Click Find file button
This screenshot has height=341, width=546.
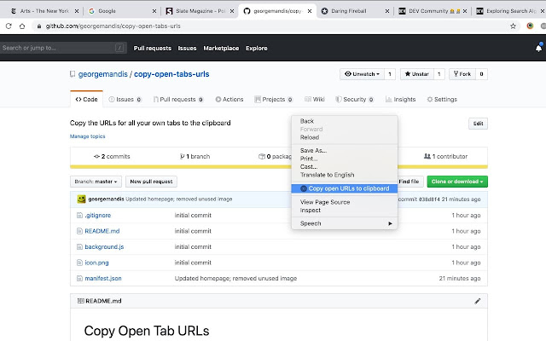(409, 182)
